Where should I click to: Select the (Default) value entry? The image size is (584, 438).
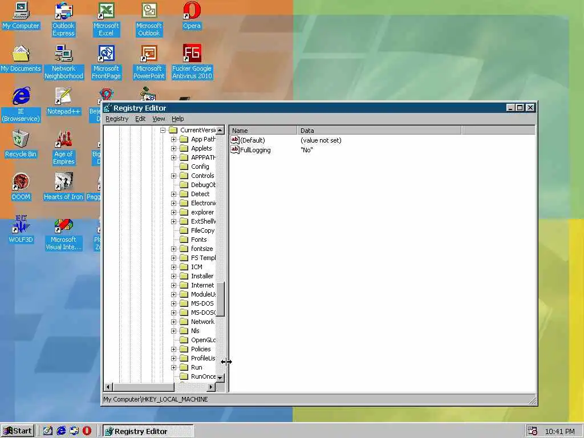253,140
